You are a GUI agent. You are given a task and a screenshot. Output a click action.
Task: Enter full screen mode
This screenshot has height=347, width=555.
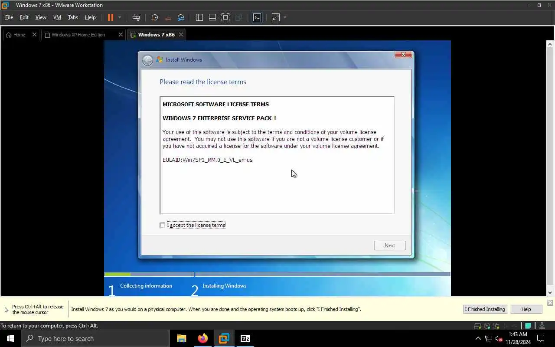pyautogui.click(x=225, y=17)
